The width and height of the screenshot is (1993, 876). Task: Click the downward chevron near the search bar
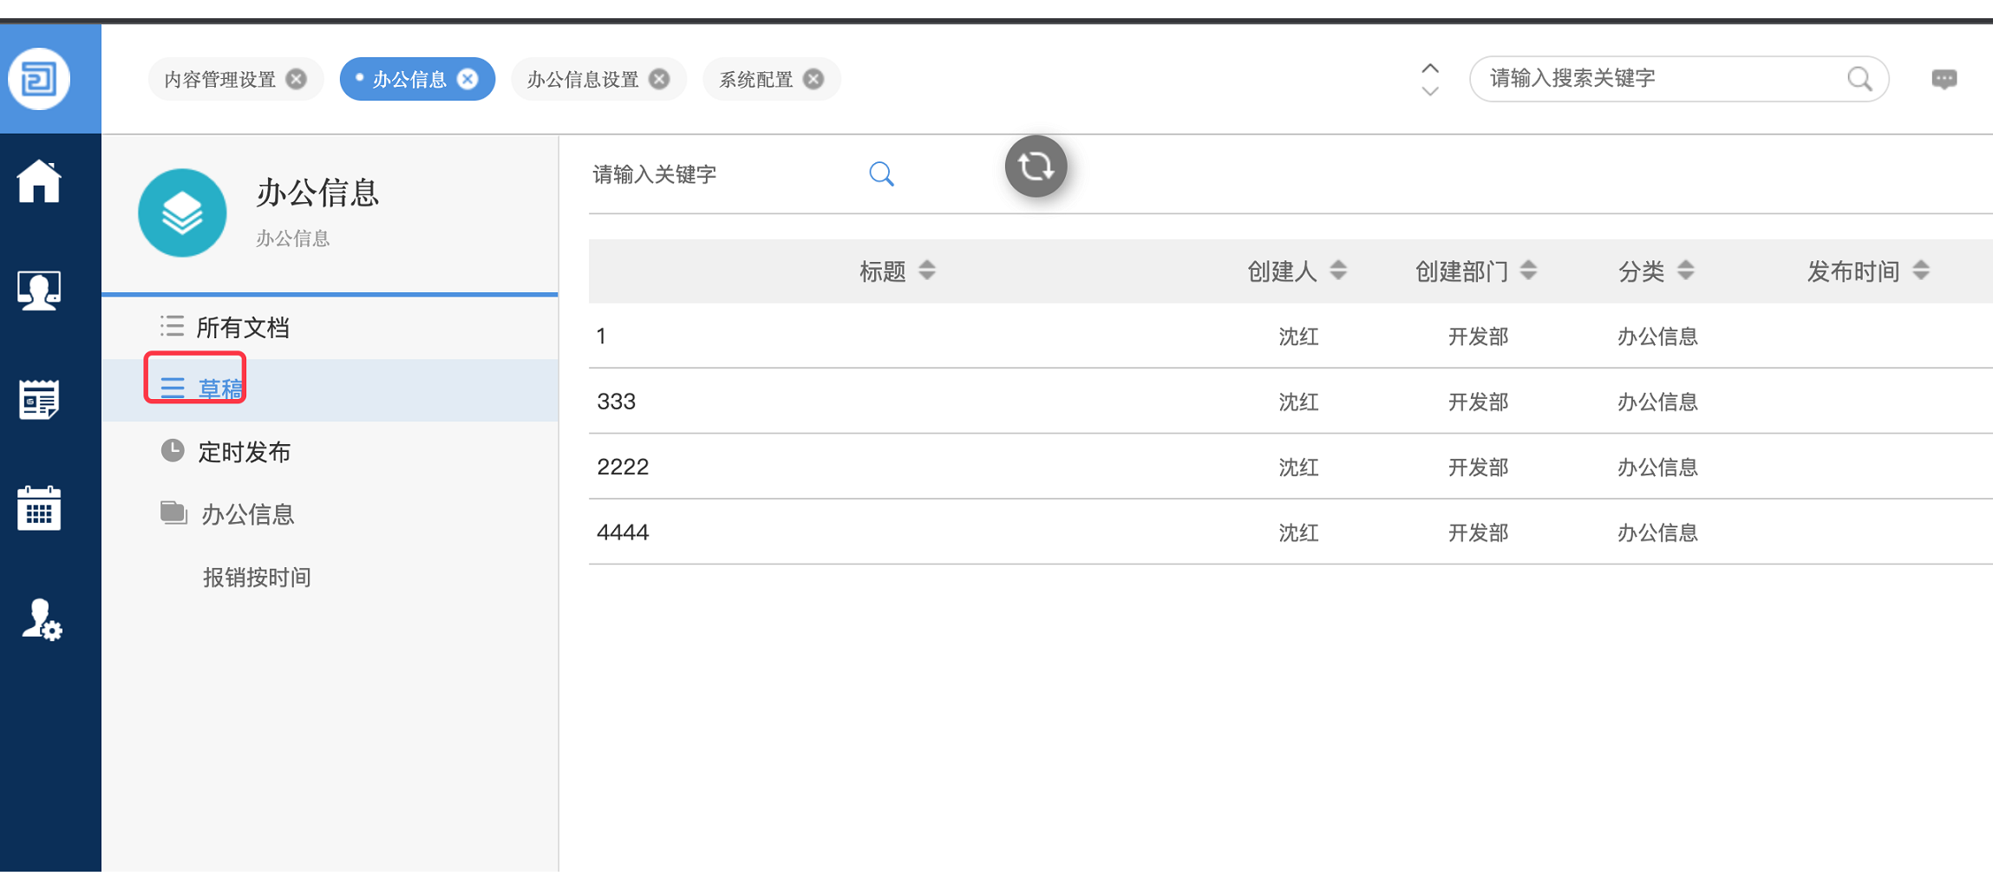click(x=1428, y=92)
